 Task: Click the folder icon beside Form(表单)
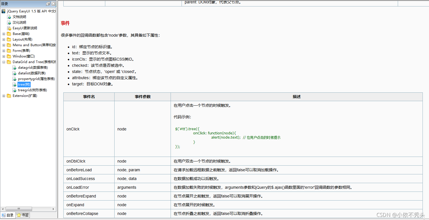[9, 50]
